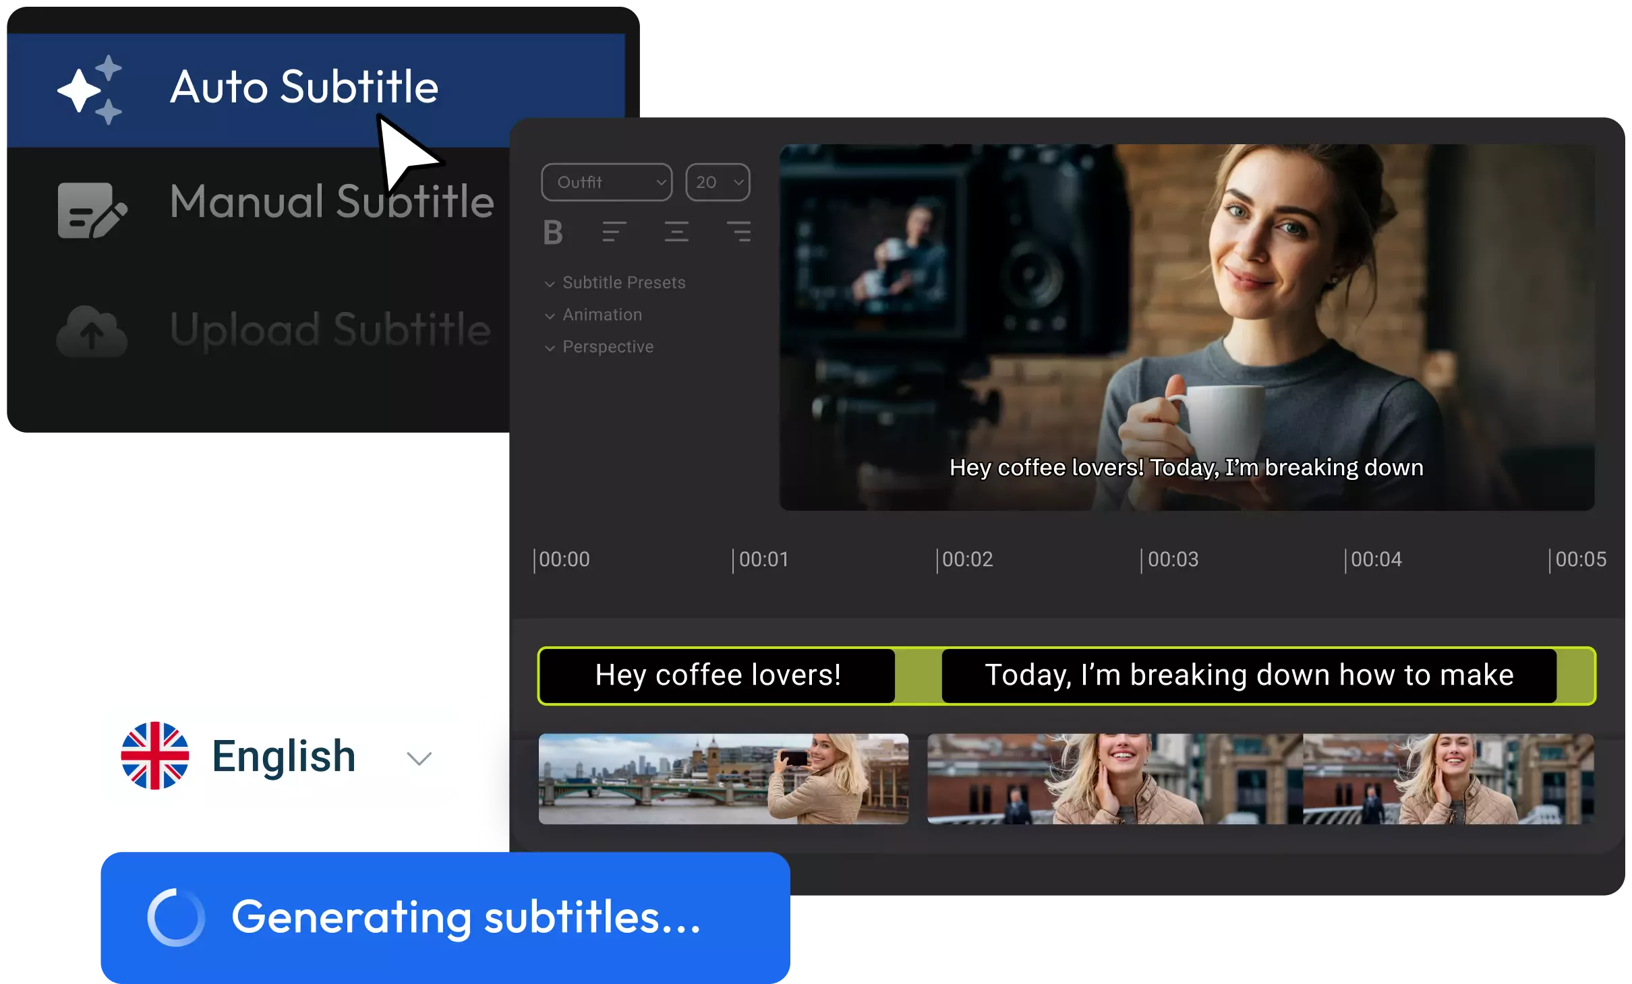
Task: Open the font size 20 dropdown
Action: point(718,182)
